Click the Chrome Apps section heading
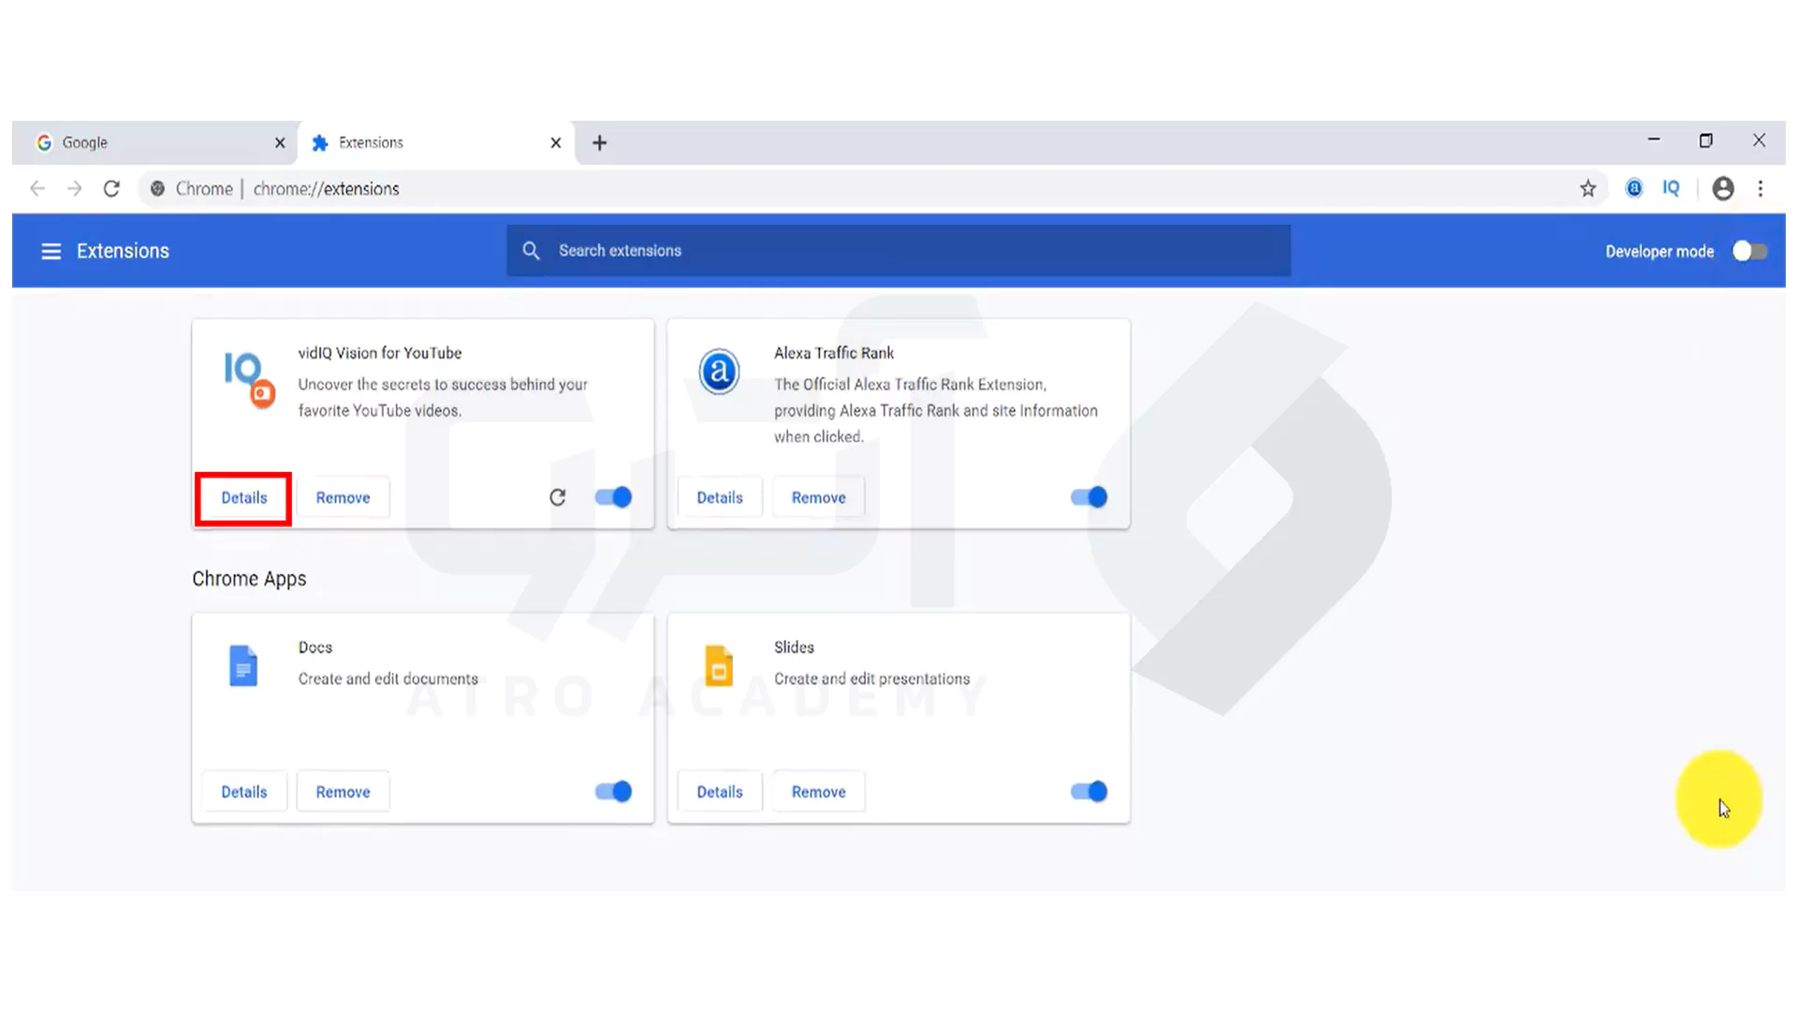The width and height of the screenshot is (1797, 1011). coord(249,579)
